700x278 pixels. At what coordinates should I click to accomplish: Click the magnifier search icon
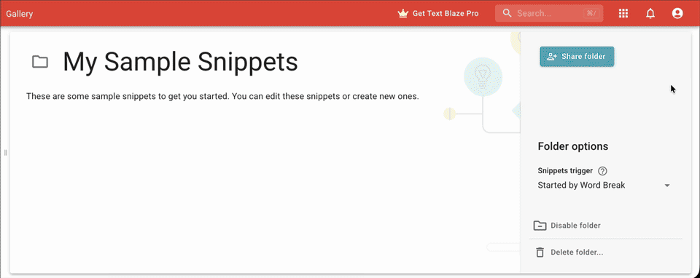tap(507, 13)
